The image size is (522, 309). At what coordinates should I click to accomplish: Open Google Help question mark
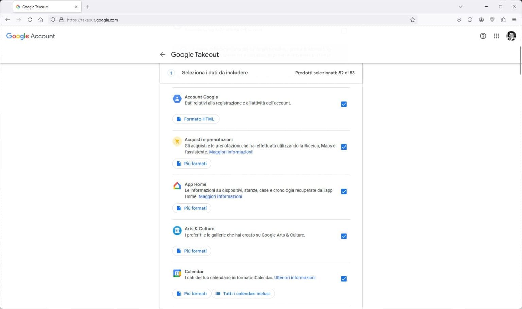pos(483,36)
